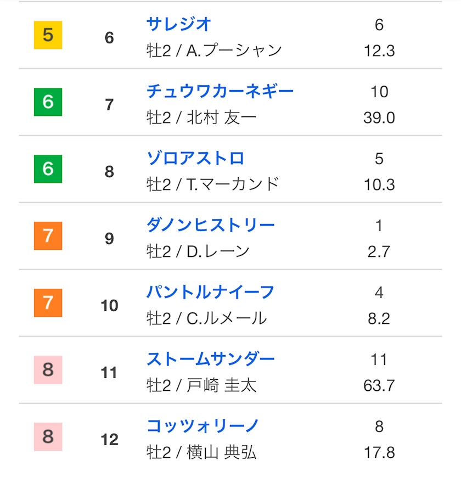Open horse チュウワカーネギー page
The height and width of the screenshot is (477, 461).
220,91
